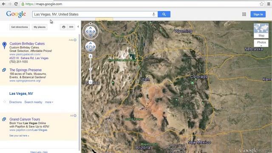Bookmark this page with the star icon
Screen dimensions: 272x153
tap(262, 4)
